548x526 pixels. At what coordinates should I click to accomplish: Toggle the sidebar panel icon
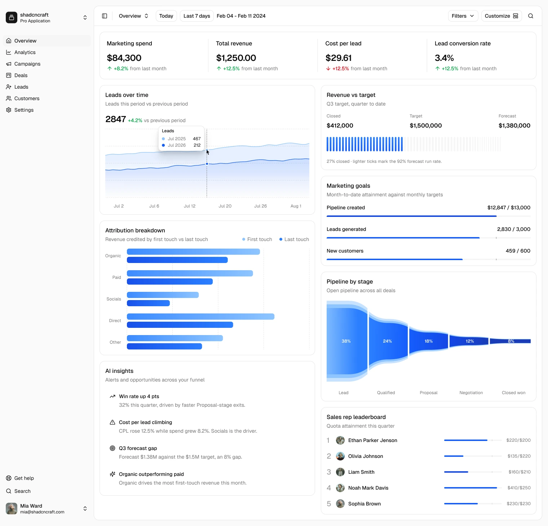pyautogui.click(x=105, y=16)
